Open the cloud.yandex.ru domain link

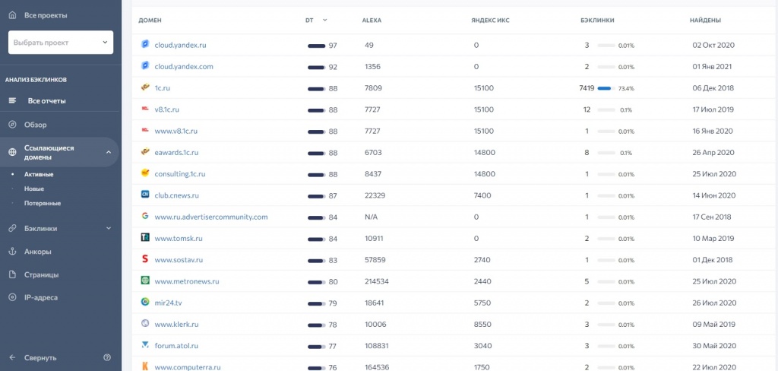click(x=180, y=45)
